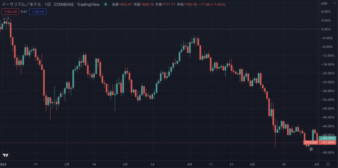
Task: Click the TradingView text in chart legend
Action: 89,4
